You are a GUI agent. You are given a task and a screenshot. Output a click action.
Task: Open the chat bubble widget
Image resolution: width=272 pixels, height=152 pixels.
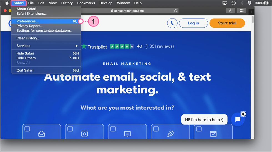coord(238,119)
